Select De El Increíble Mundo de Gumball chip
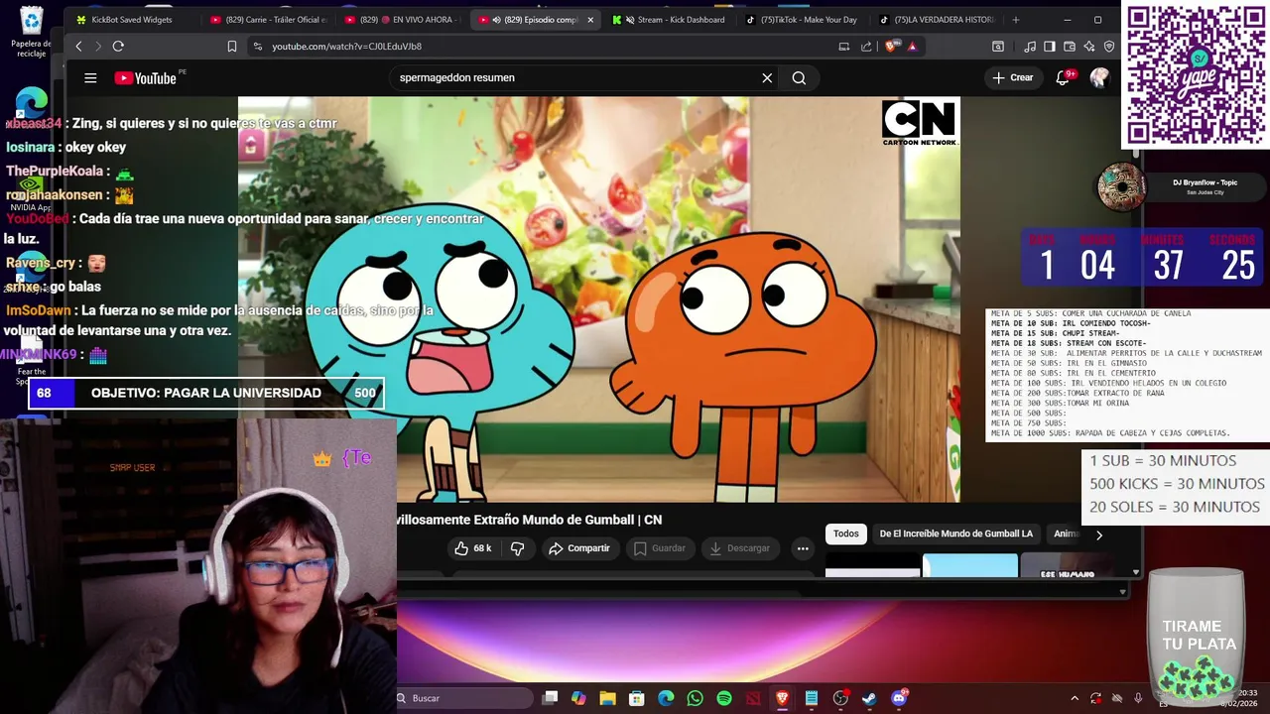This screenshot has height=714, width=1270. click(x=956, y=534)
